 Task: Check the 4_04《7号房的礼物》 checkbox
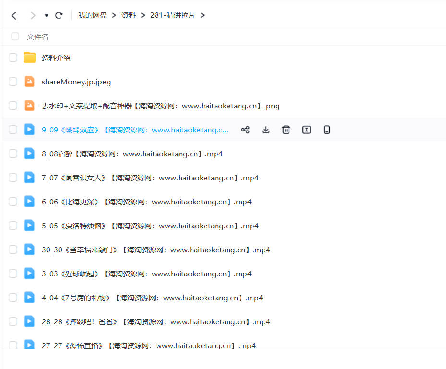[13, 298]
